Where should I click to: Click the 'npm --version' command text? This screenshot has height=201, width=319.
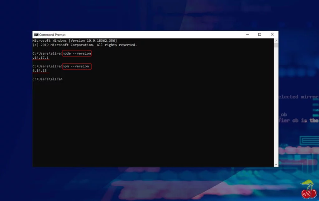[76, 66]
